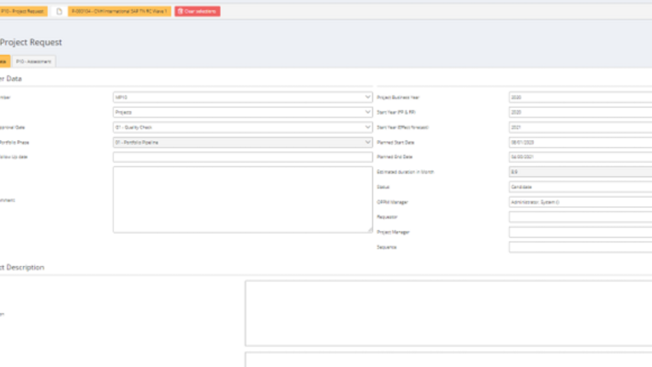Image resolution: width=652 pixels, height=367 pixels.
Task: Switch to the P10 - Assessment tab
Action: [33, 61]
